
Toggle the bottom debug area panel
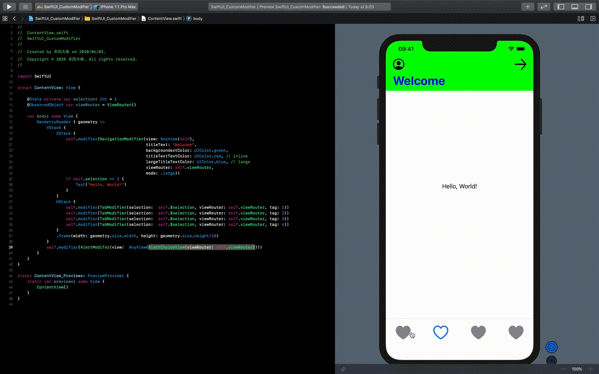point(575,7)
